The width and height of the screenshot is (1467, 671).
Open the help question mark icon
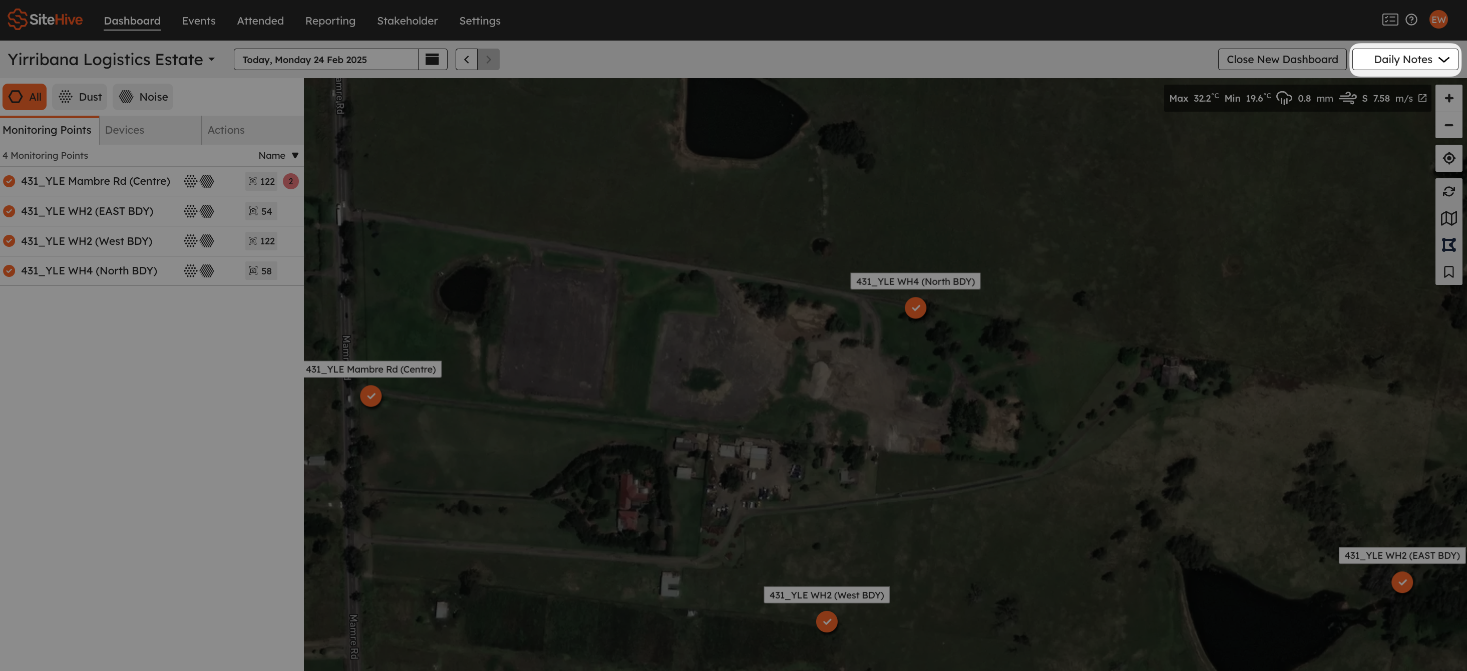1411,20
